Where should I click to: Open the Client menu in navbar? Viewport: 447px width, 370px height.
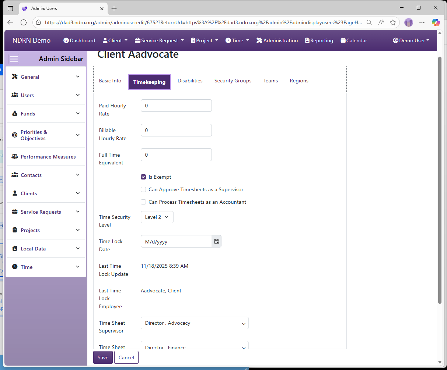[x=115, y=40]
